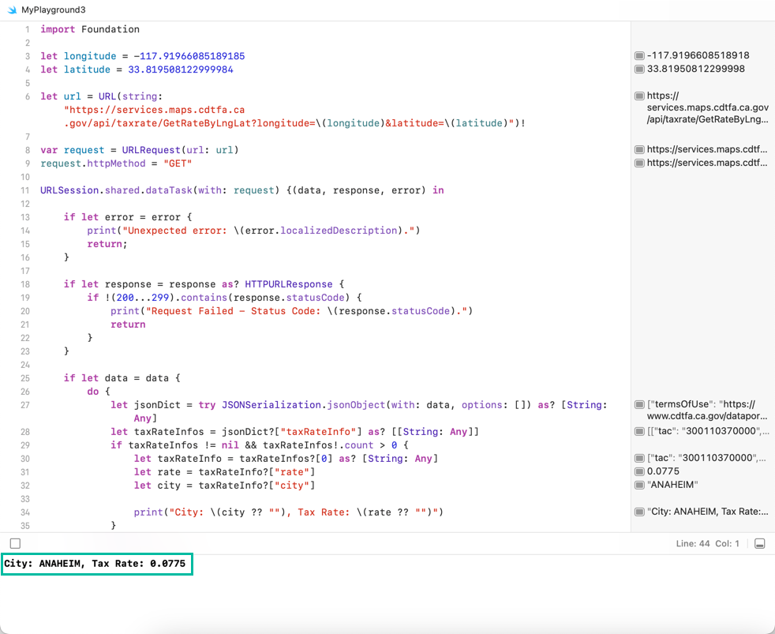Click the results sidebar value 0.0775
775x634 pixels.
pyautogui.click(x=663, y=471)
